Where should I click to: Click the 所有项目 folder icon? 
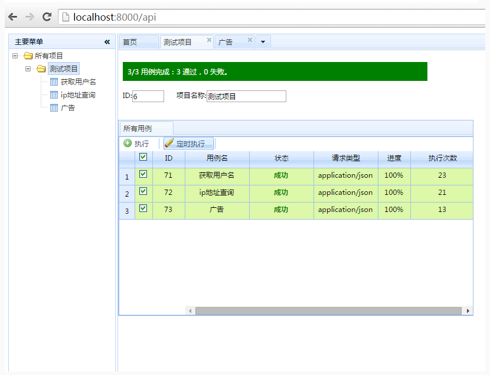tap(28, 56)
